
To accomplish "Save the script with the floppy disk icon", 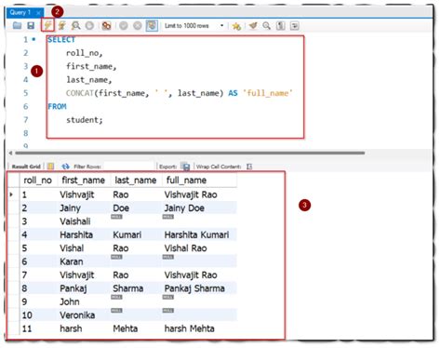I will tap(31, 25).
